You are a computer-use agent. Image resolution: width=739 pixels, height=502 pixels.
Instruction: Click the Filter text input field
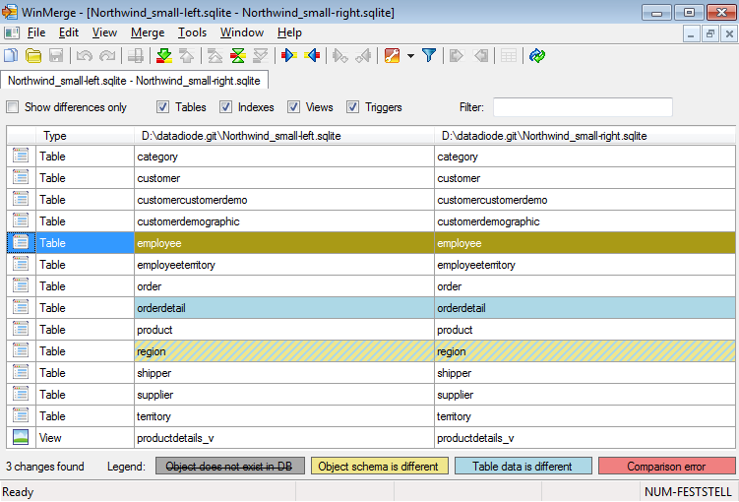coord(583,107)
